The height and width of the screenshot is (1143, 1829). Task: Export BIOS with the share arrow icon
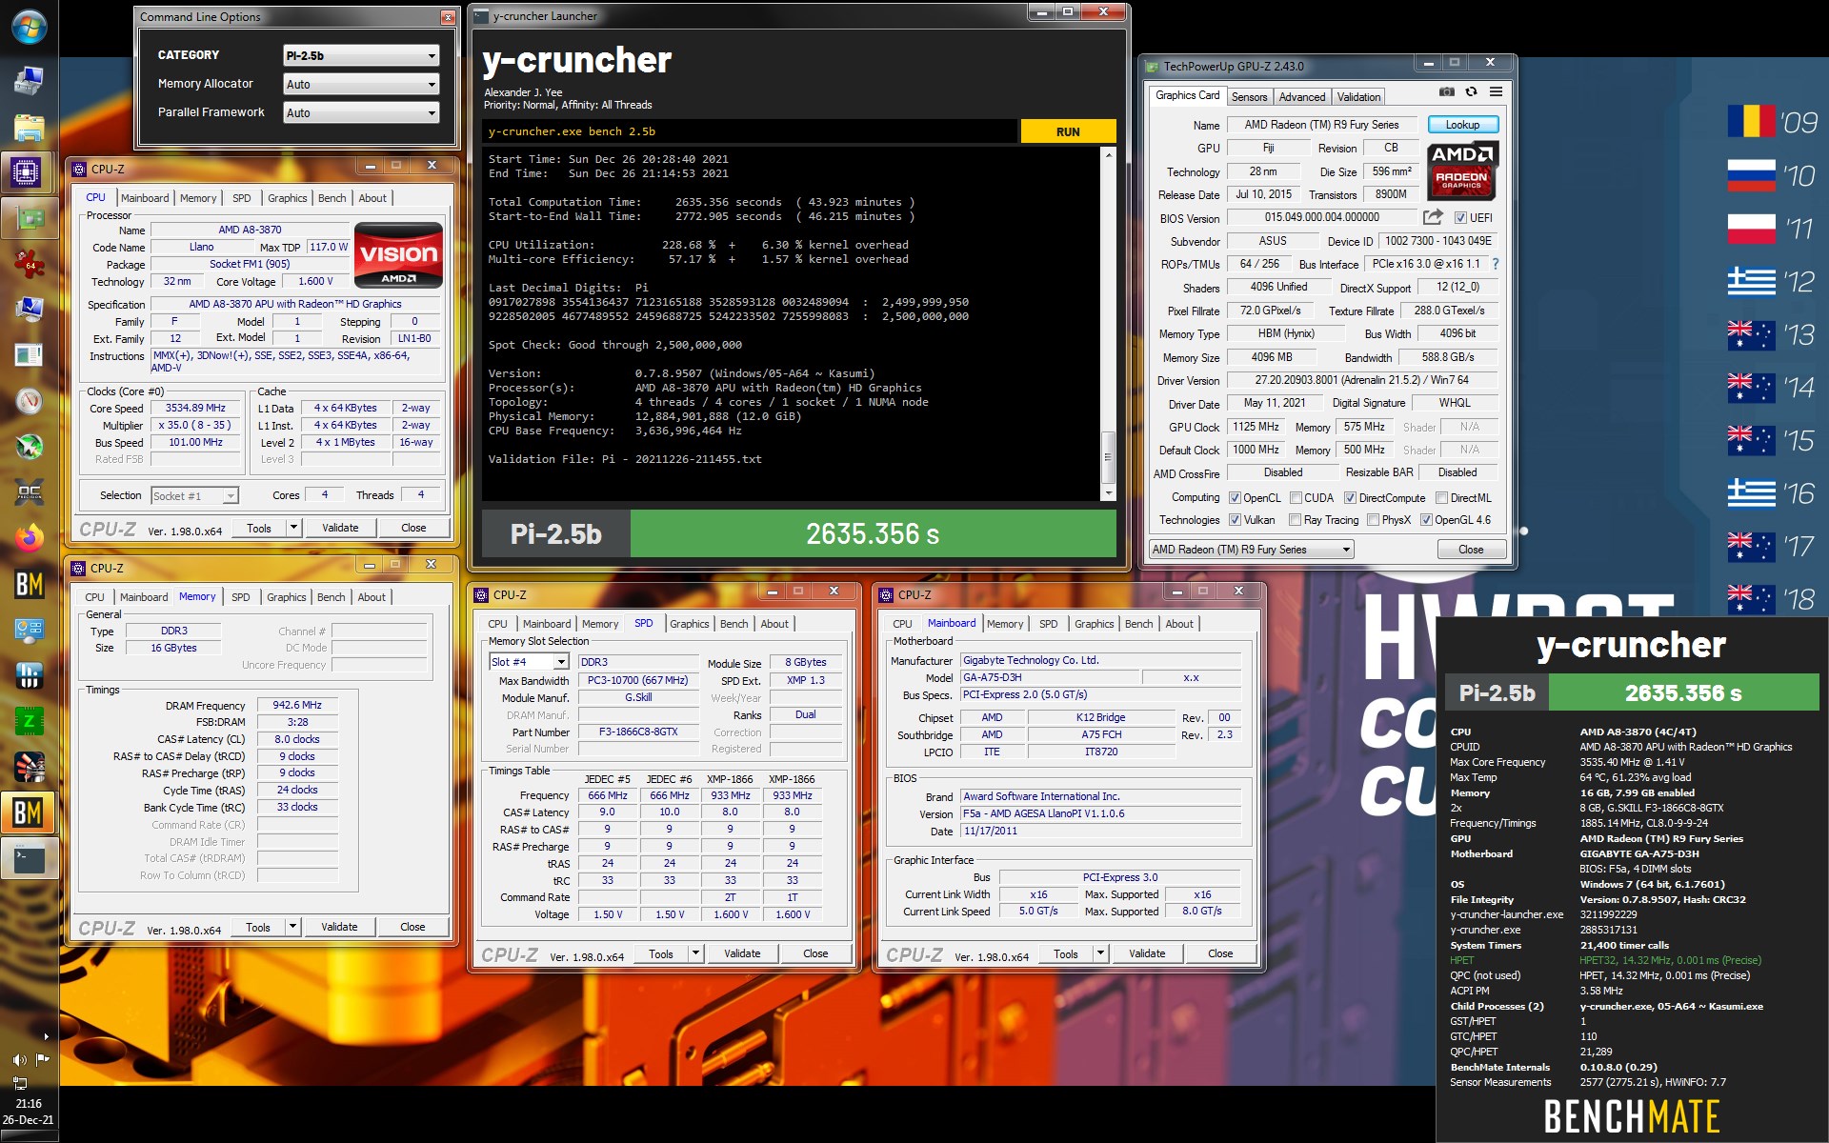(x=1433, y=217)
